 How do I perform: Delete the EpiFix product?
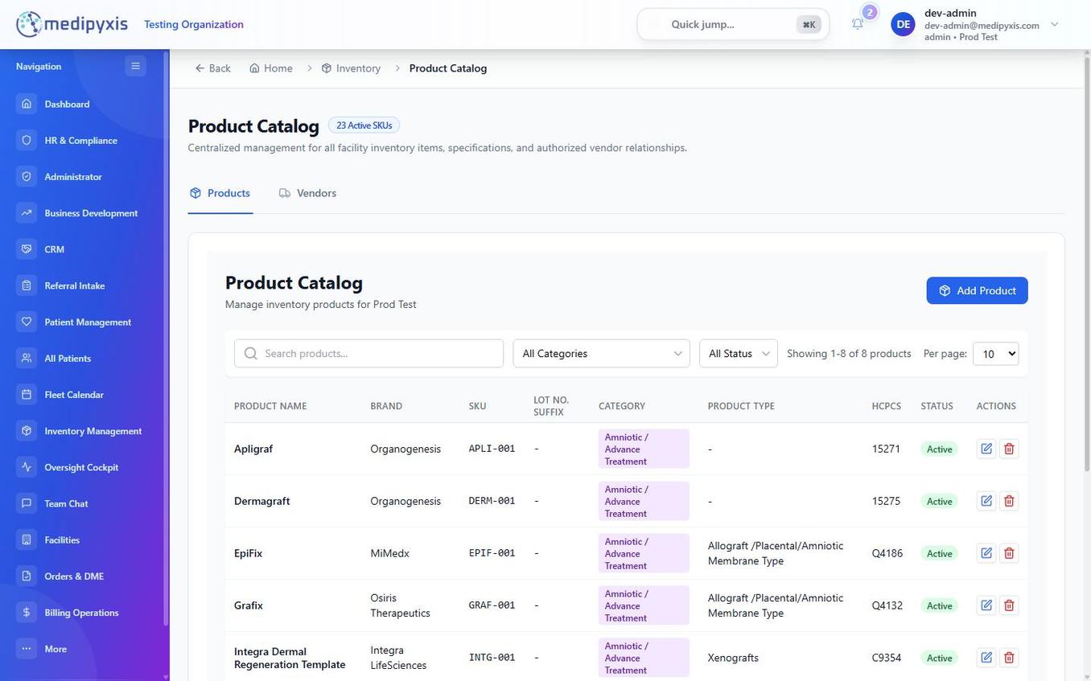1009,553
